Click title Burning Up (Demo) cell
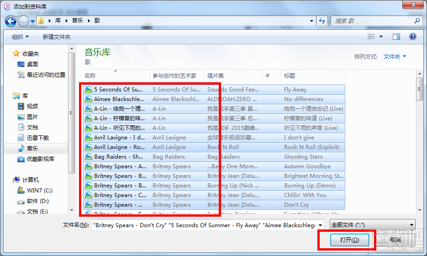427x256 pixels. [x=310, y=186]
